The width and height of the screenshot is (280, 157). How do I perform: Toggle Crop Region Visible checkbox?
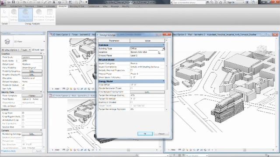[x=23, y=116]
